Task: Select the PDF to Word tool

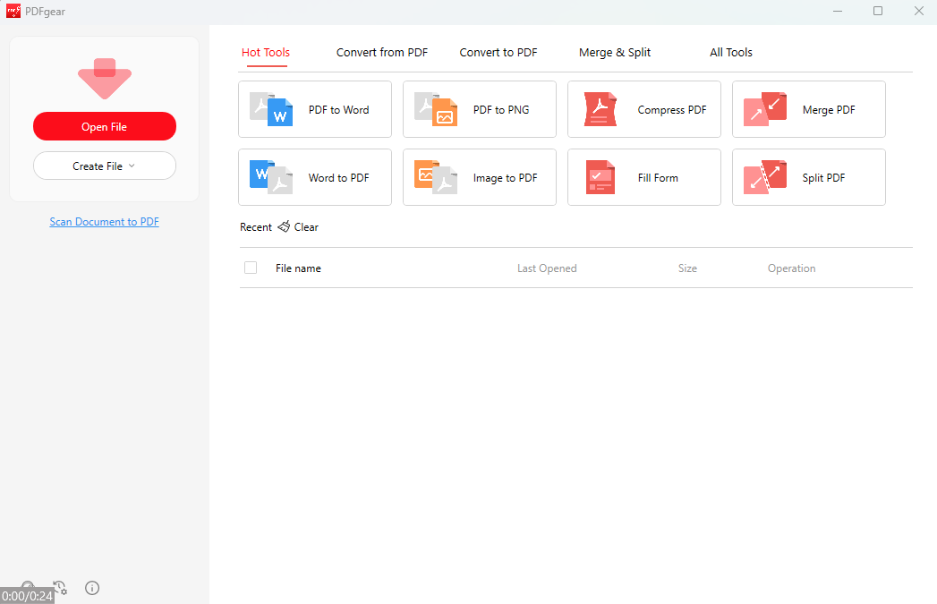Action: (314, 109)
